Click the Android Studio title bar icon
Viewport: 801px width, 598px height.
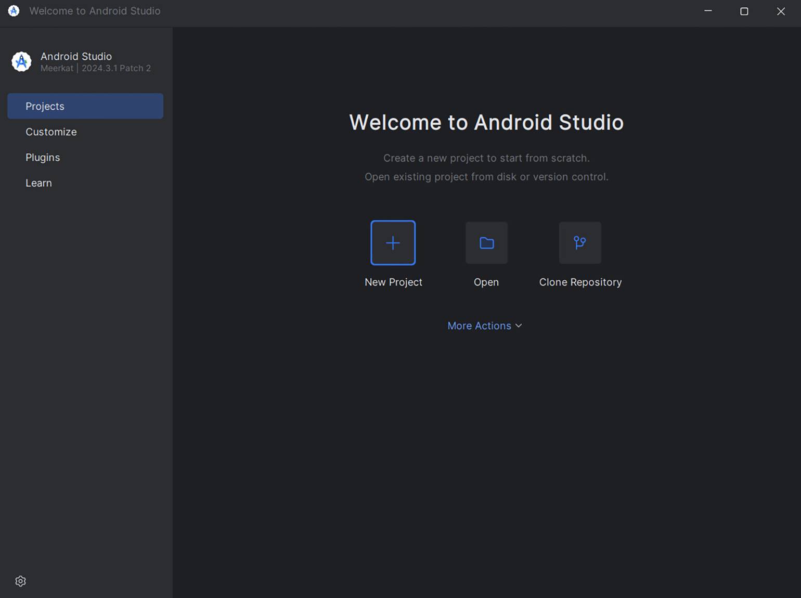tap(14, 11)
